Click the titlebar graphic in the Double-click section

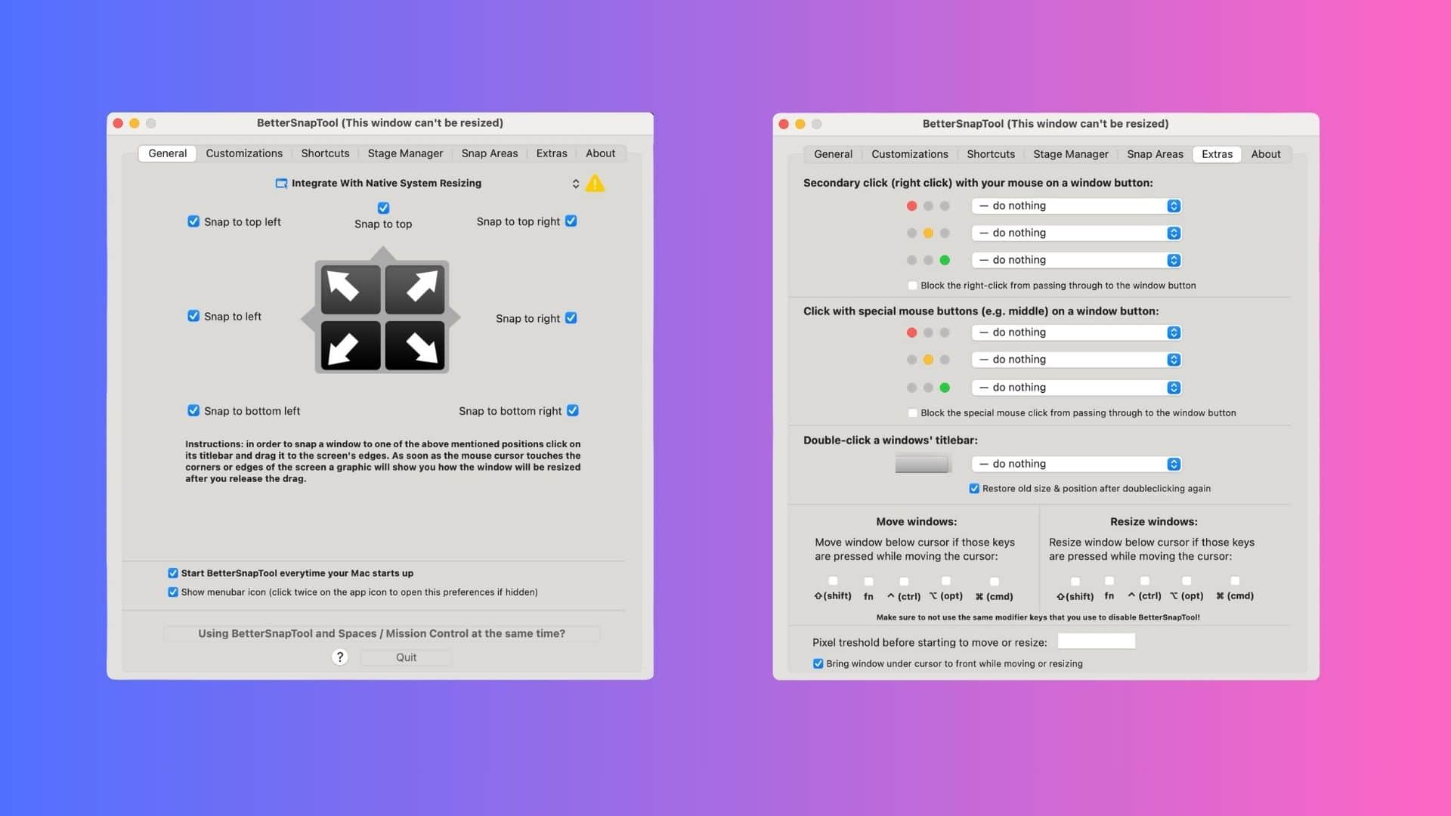pos(921,462)
